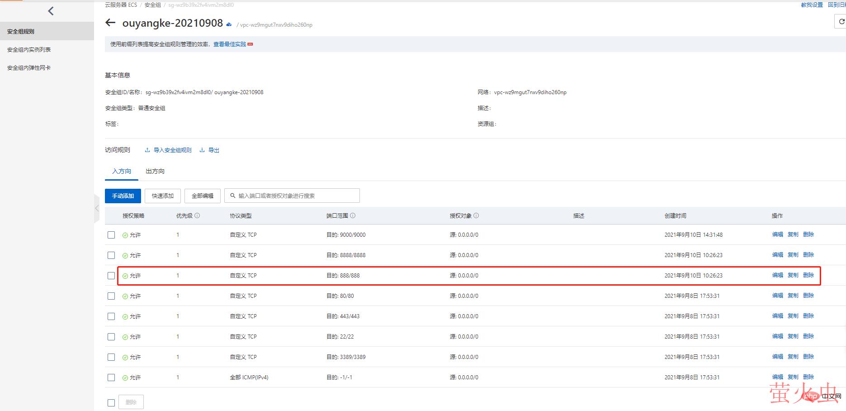Click the info icon beside 端口范围 header

point(353,216)
